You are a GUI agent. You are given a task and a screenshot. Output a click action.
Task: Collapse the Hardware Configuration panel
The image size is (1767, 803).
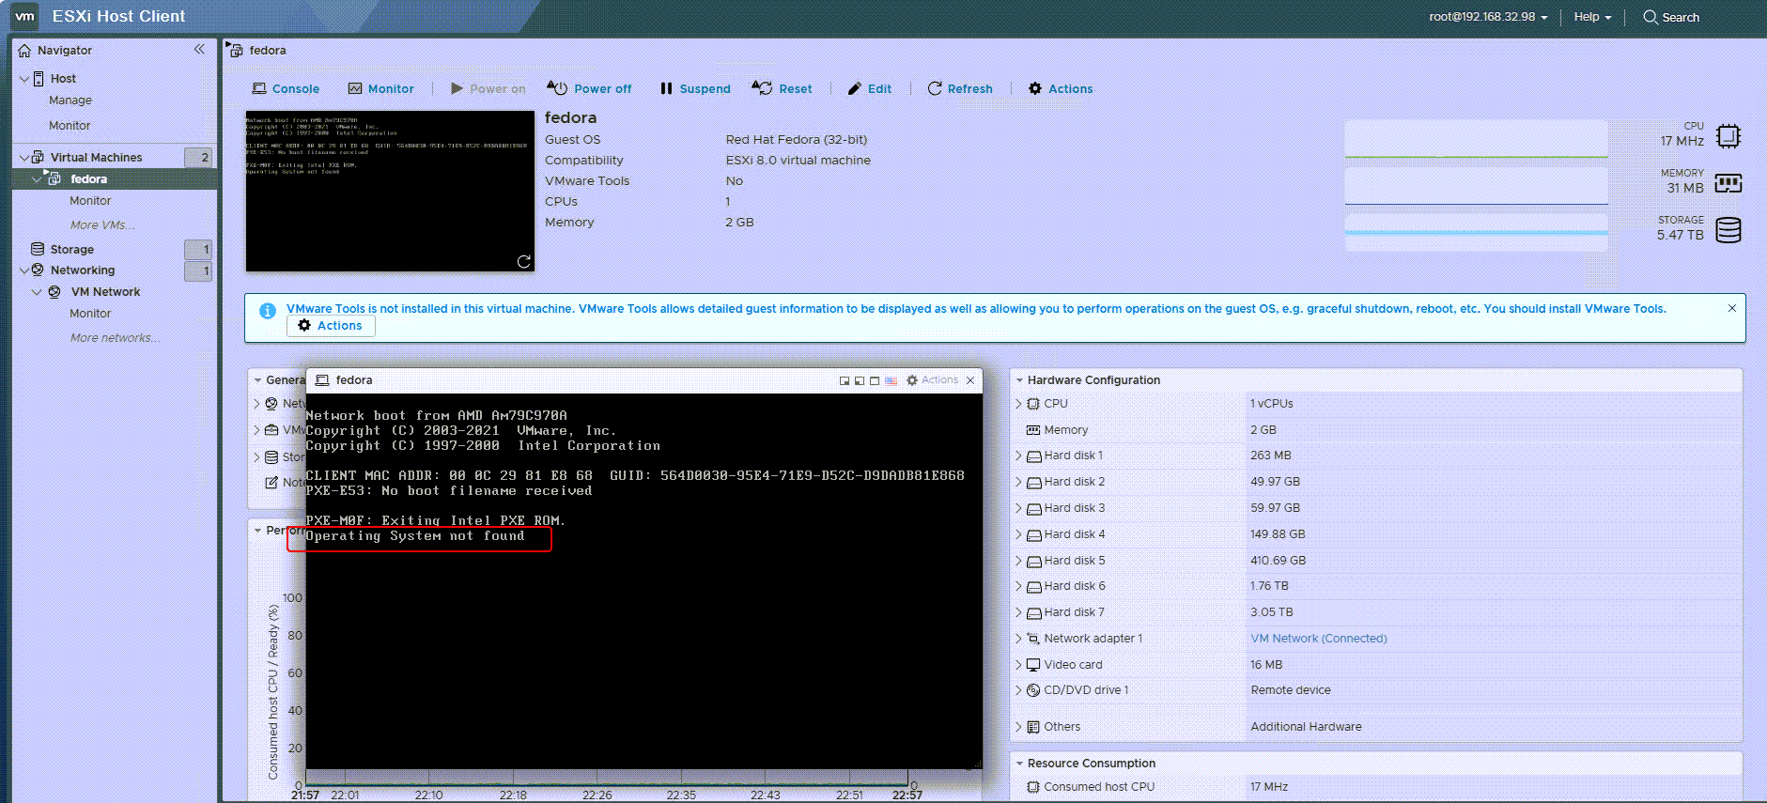pos(1019,380)
